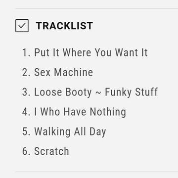Click the track number 2.

pos(26,72)
